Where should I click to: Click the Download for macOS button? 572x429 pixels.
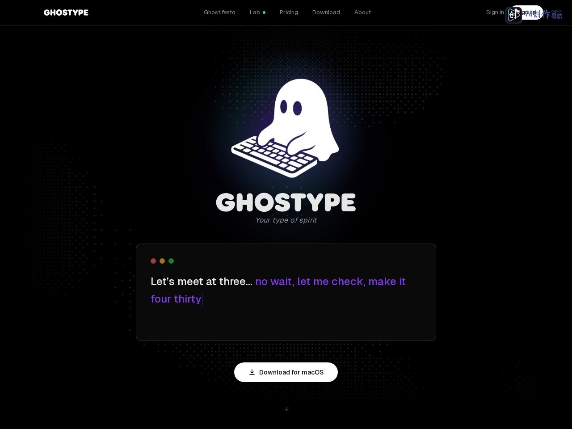click(x=286, y=372)
